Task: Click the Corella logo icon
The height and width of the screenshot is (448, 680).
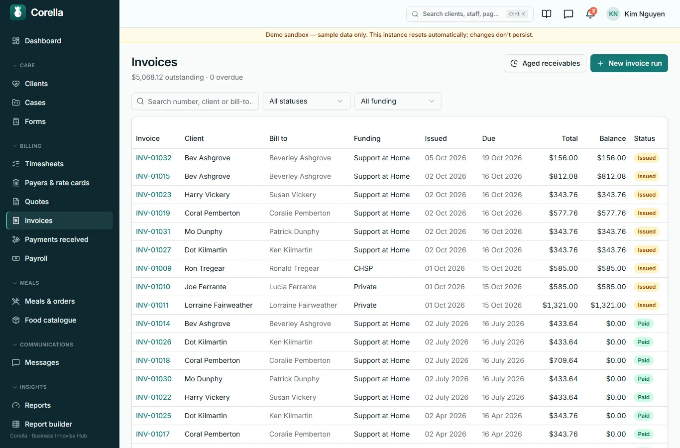Action: pos(18,12)
